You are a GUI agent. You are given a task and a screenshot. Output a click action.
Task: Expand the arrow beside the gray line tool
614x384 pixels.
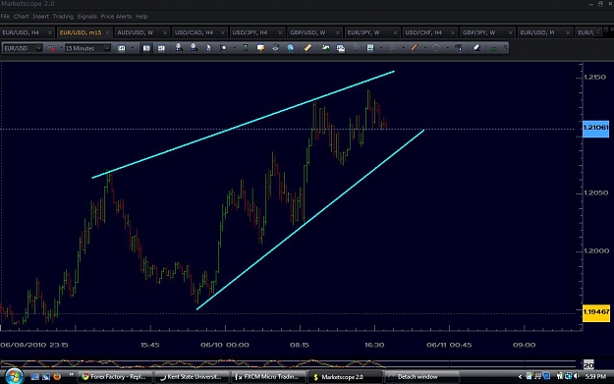tap(404, 48)
